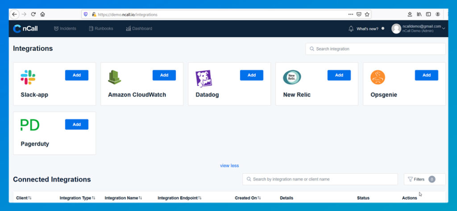Add the Slack-app integration
The width and height of the screenshot is (457, 211).
point(77,75)
